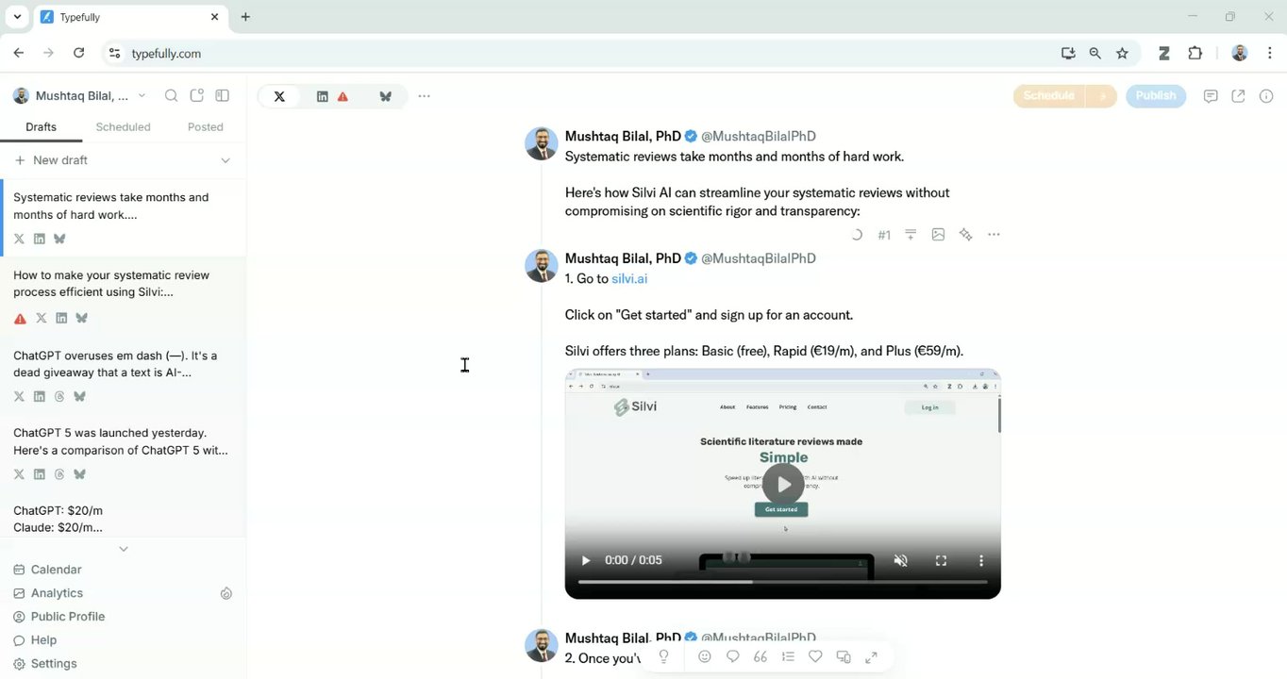Click New draft in the sidebar

pyautogui.click(x=51, y=160)
